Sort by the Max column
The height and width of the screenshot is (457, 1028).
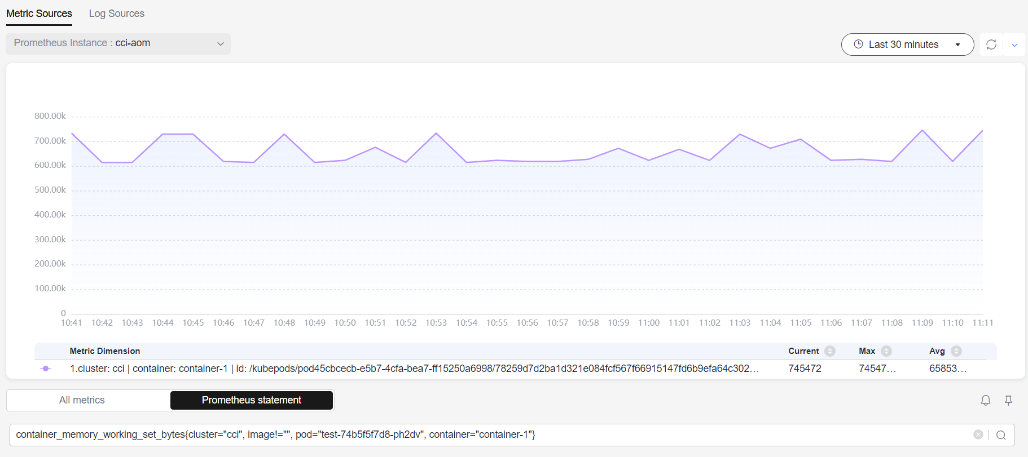886,351
